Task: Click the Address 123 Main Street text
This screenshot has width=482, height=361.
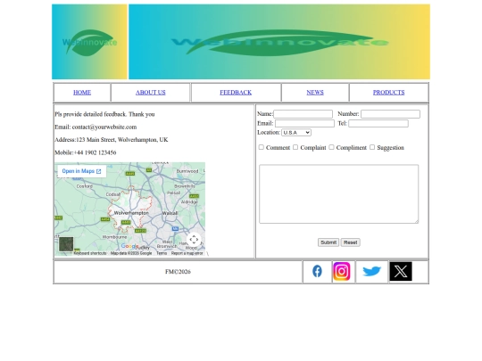Action: coord(112,140)
